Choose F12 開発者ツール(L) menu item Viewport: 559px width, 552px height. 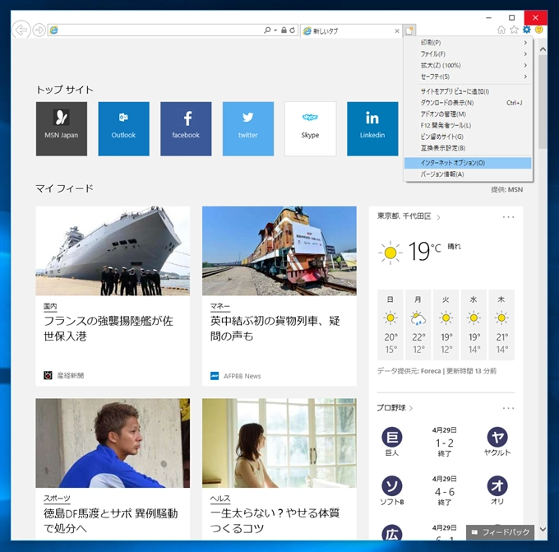(468, 125)
